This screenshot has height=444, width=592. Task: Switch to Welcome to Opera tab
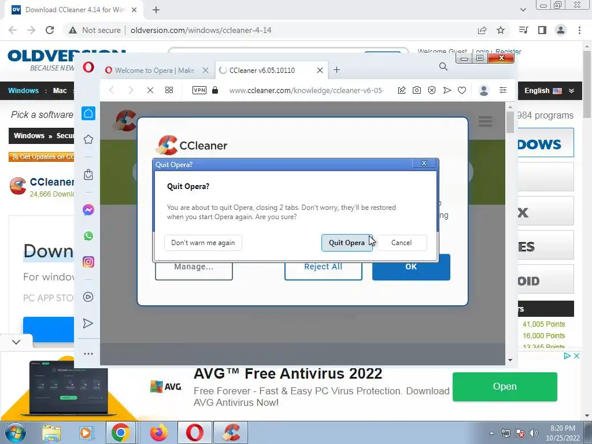155,70
